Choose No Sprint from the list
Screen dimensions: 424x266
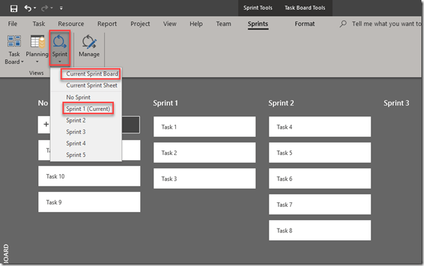click(78, 97)
